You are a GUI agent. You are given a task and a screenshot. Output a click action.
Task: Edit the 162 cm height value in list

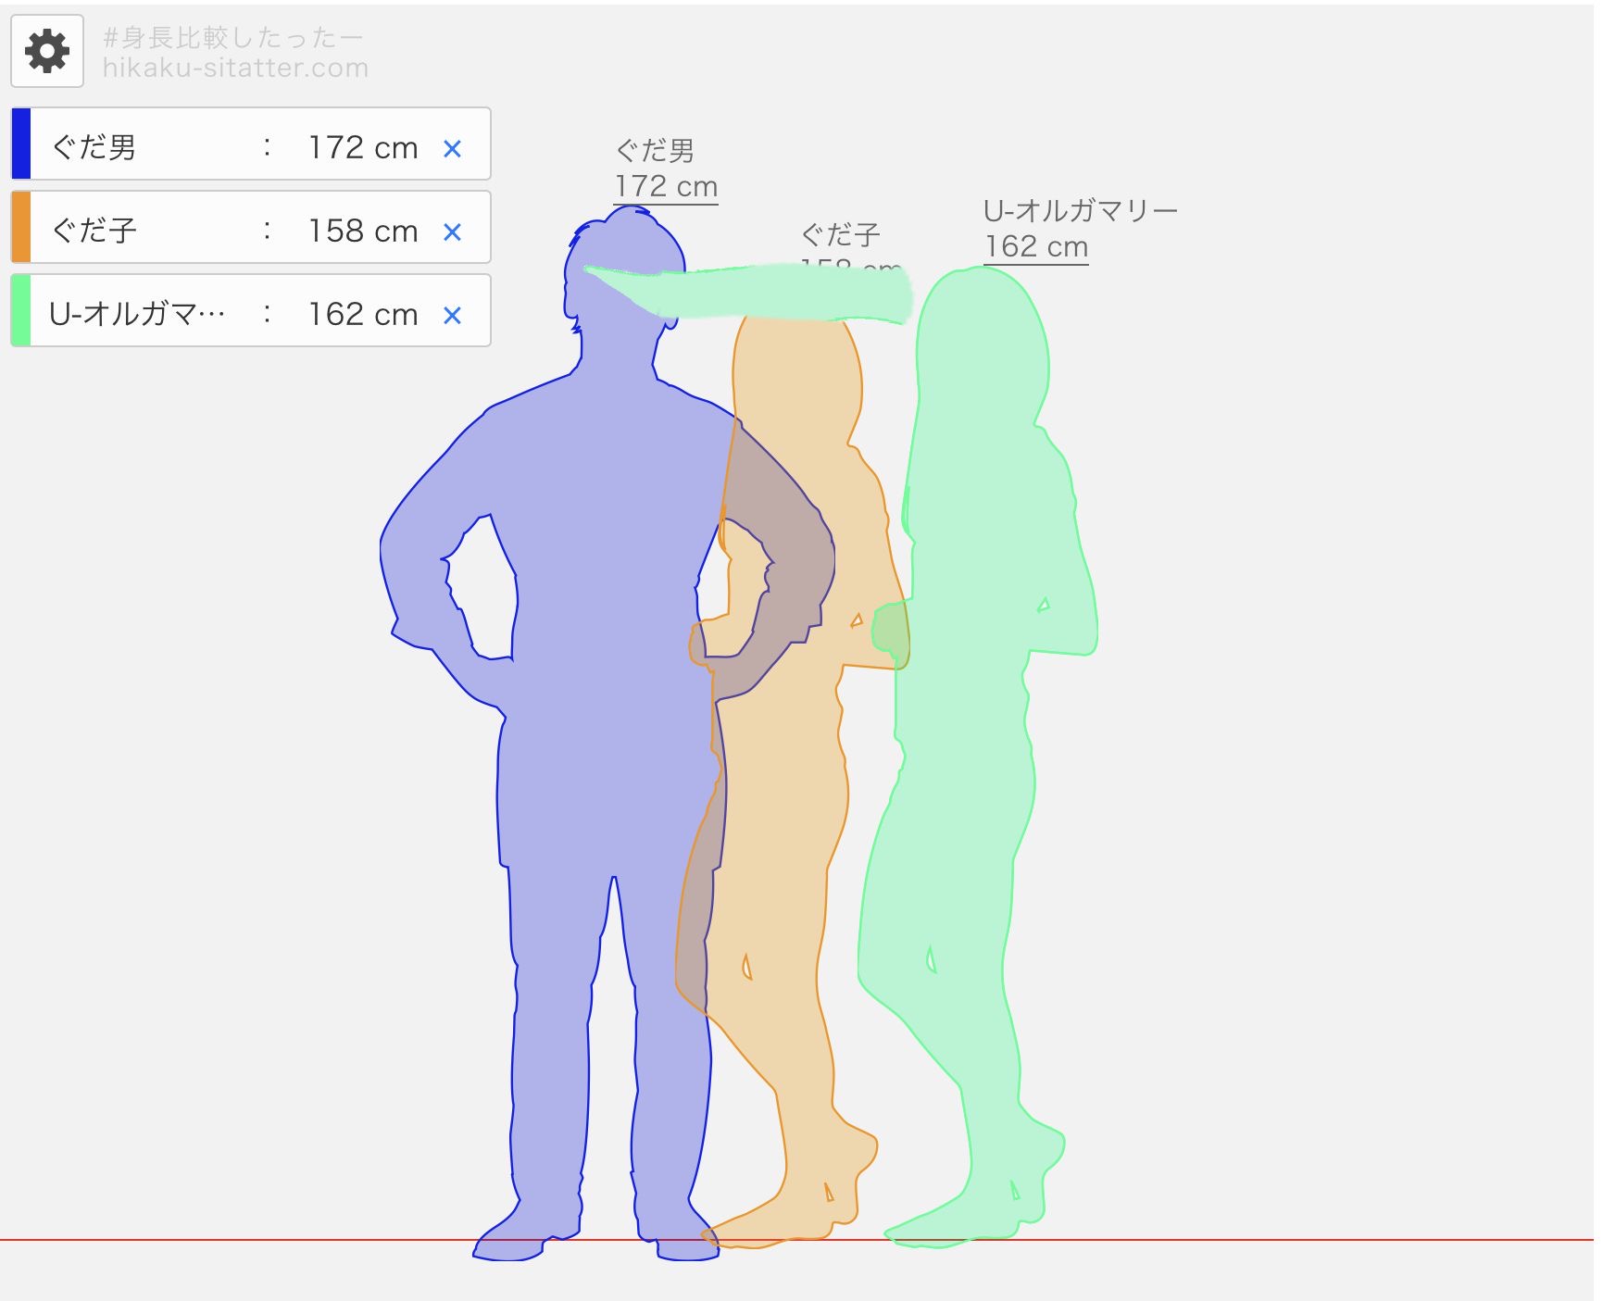coord(362,314)
